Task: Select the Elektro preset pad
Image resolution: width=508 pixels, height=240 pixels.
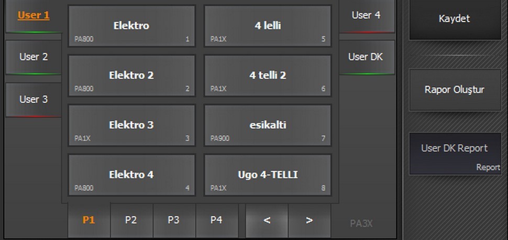Action: tap(131, 26)
